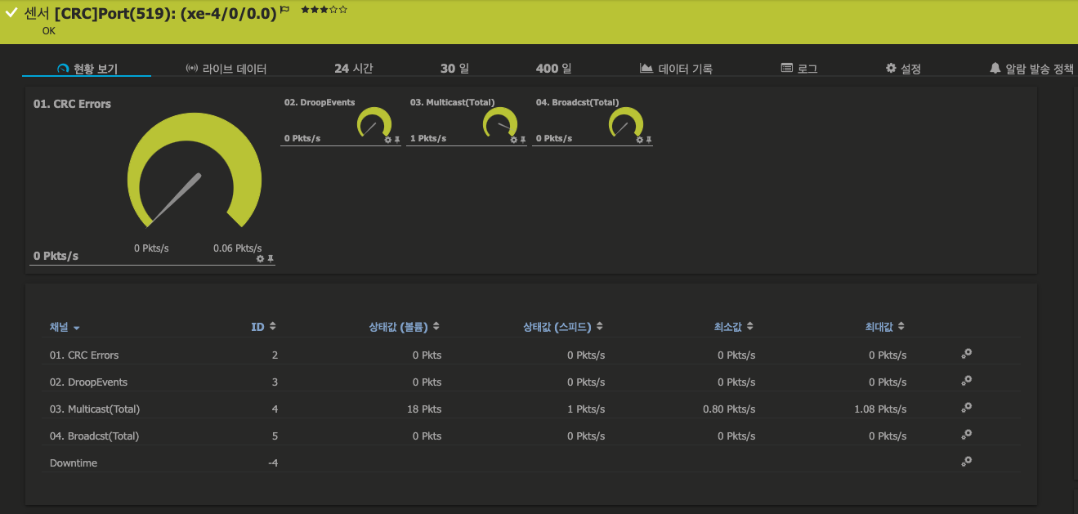Sort by 상태값 (볼륨) column
The image size is (1078, 514).
[405, 327]
